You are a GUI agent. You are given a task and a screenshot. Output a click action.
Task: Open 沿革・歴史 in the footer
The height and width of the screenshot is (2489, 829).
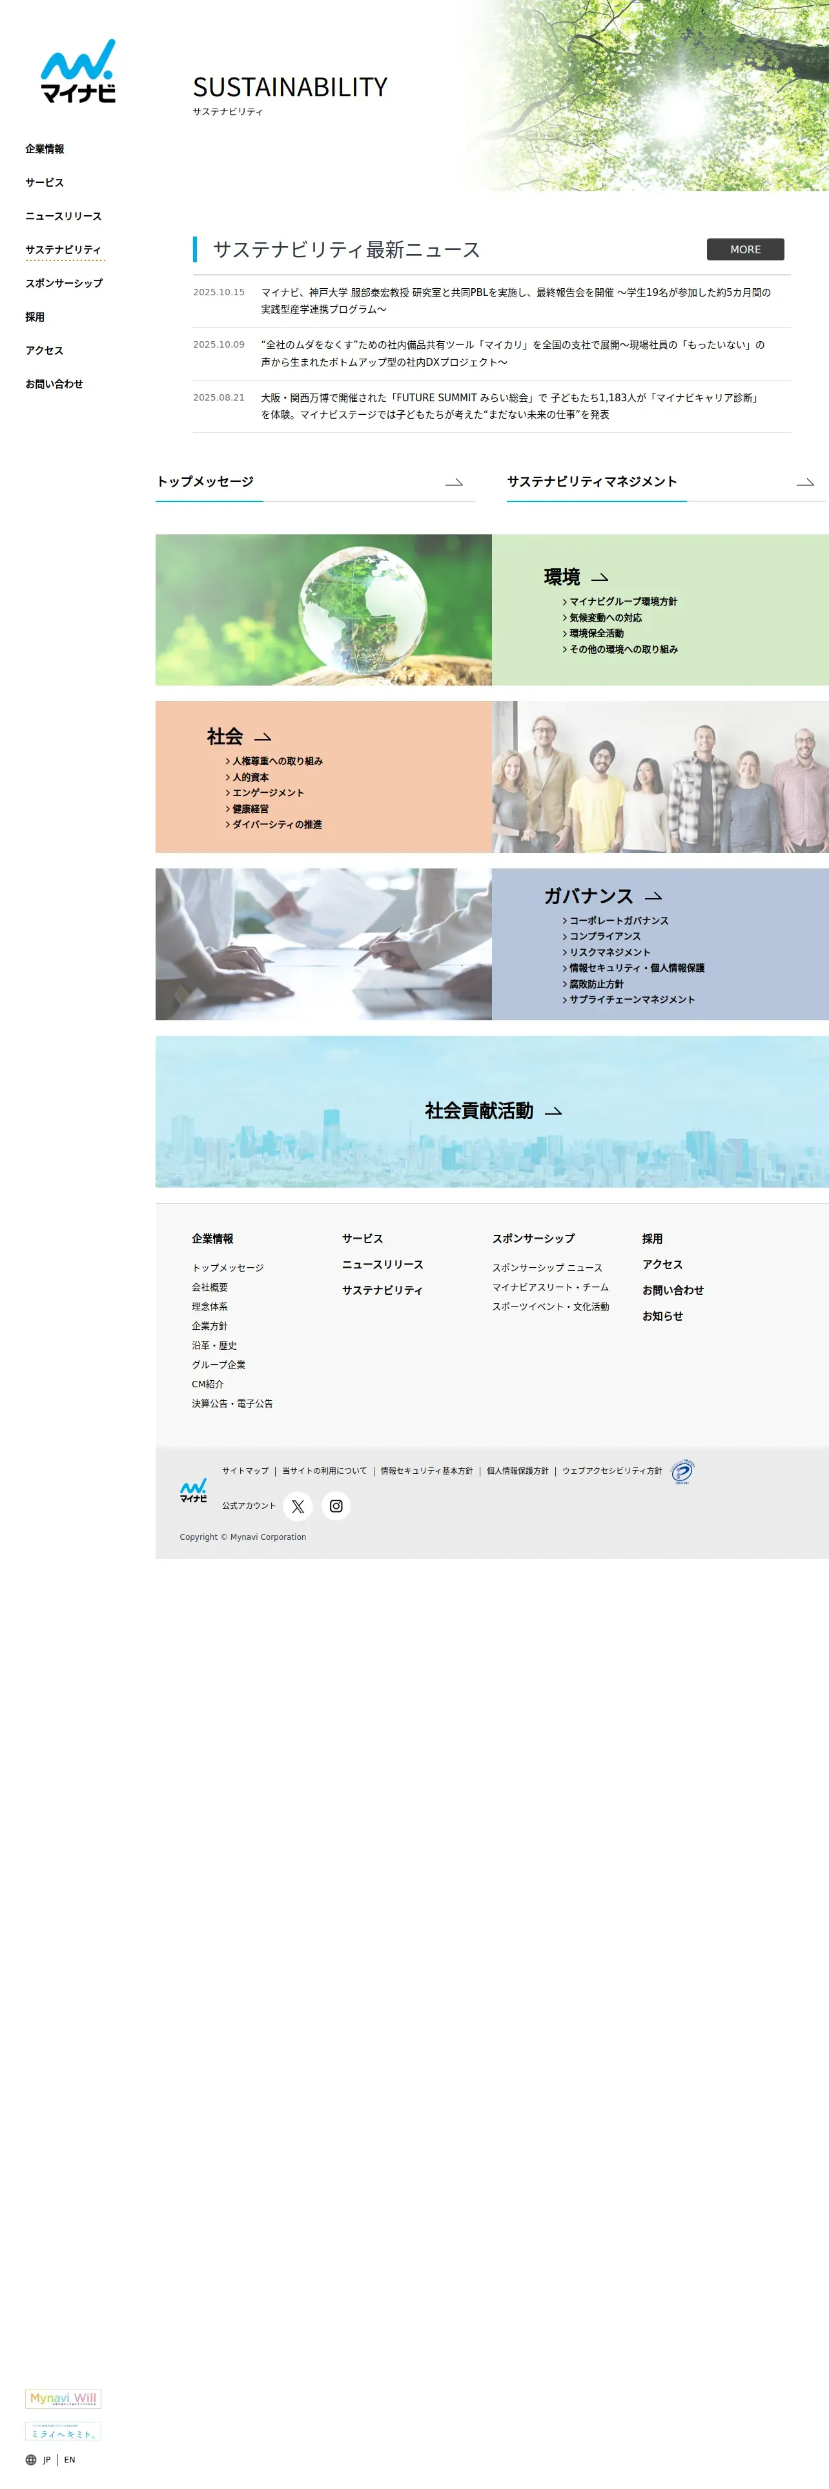tap(214, 1346)
